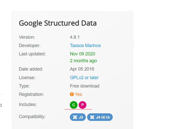The image size is (195, 129).
Task: Click the Google Structured Data heading
Action: (58, 23)
